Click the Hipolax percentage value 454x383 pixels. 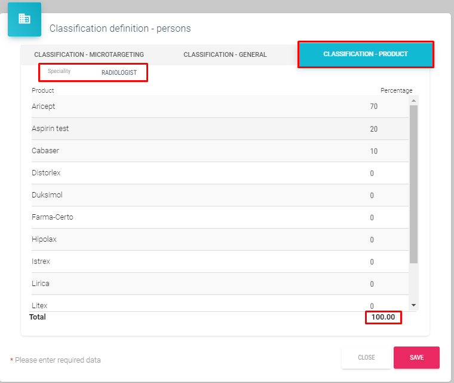tap(372, 240)
